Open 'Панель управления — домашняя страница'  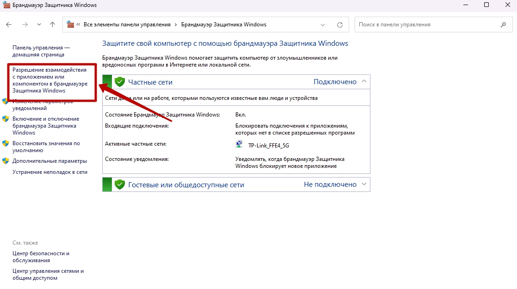[x=41, y=51]
